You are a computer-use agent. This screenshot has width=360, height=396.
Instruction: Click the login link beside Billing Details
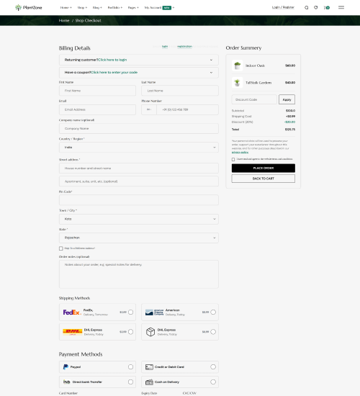[165, 47]
